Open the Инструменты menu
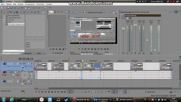This screenshot has height=102, width=181. tap(30, 4)
